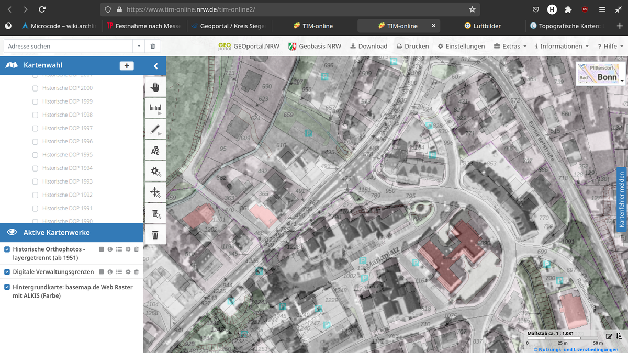The height and width of the screenshot is (353, 628).
Task: Click the Drucken print button
Action: 412,46
